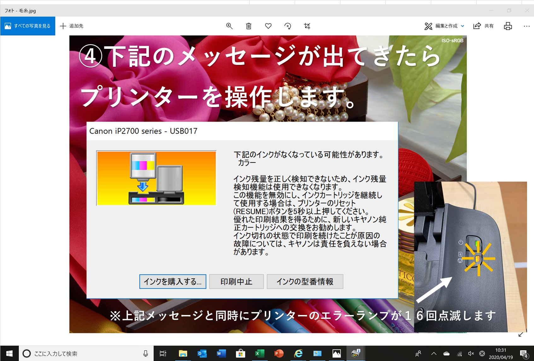Rotate the image with rotate icon
The height and width of the screenshot is (361, 534).
click(x=287, y=26)
